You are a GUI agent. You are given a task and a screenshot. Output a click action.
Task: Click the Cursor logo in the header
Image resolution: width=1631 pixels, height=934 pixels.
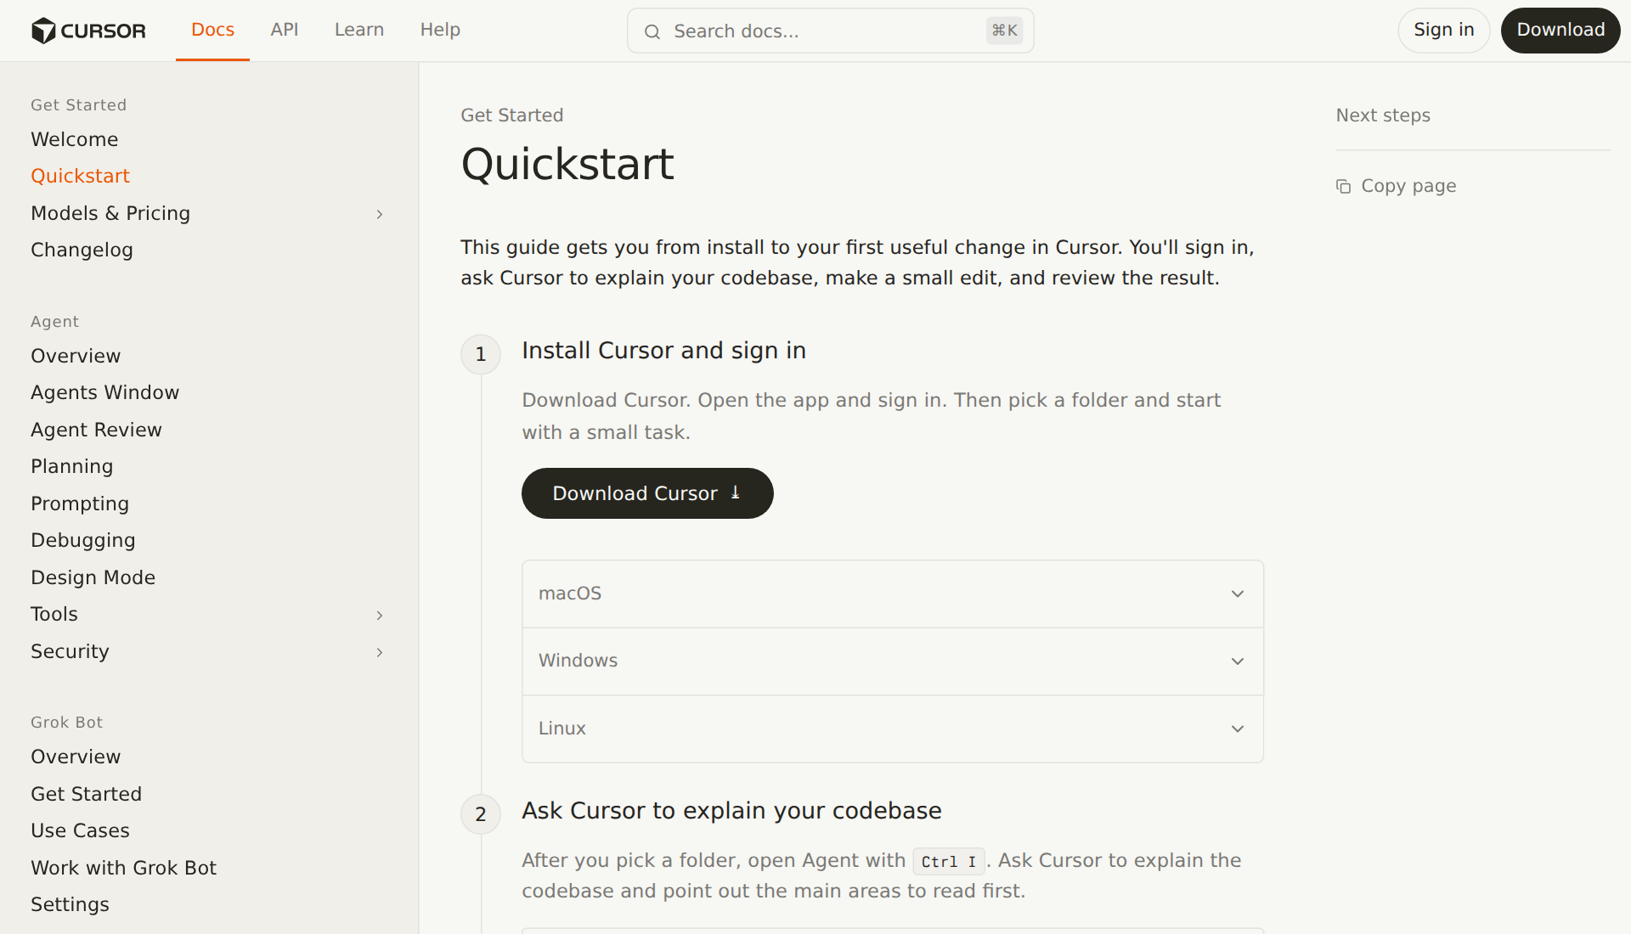coord(88,31)
